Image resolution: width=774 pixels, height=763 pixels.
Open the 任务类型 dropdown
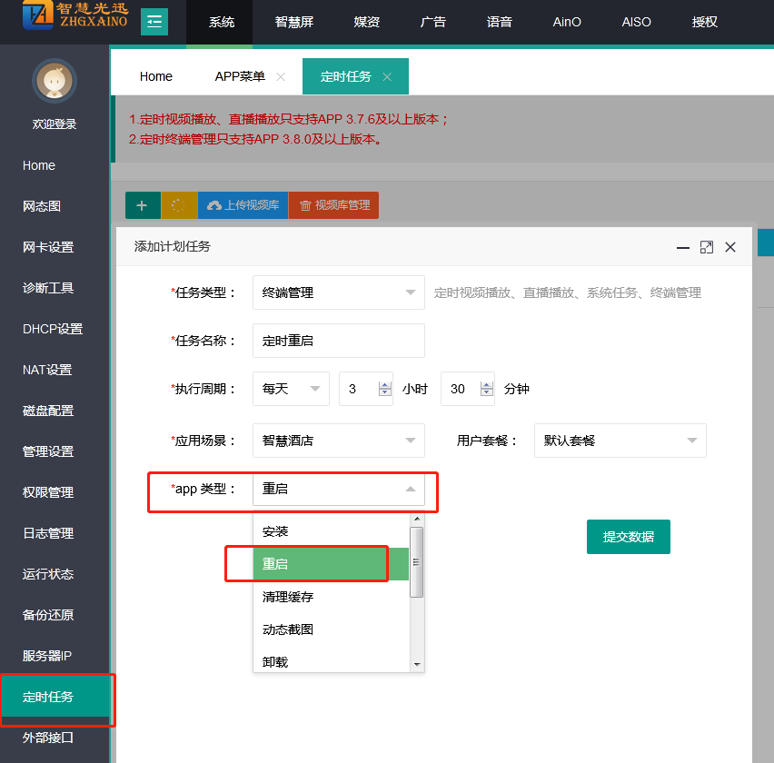338,292
